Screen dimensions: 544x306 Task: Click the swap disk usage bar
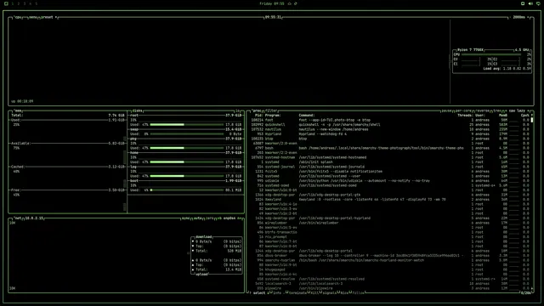click(x=187, y=134)
